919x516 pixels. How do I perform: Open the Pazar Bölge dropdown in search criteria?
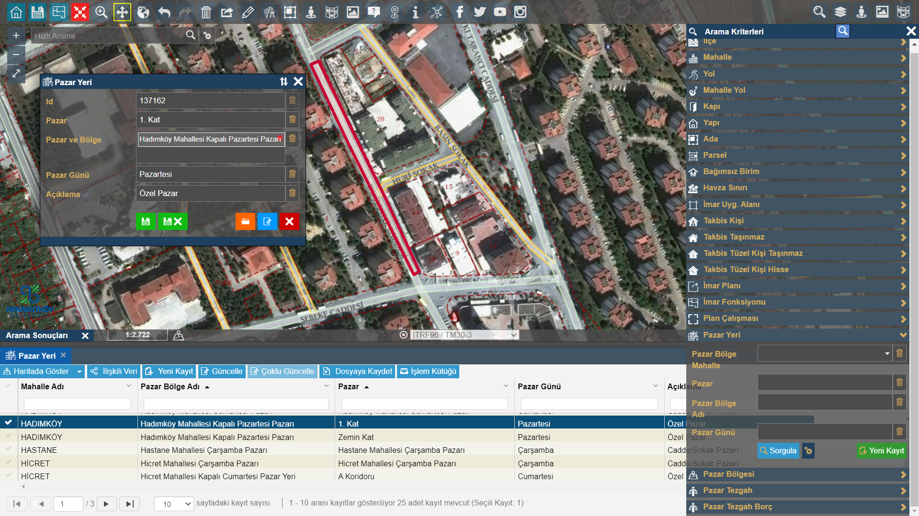click(825, 354)
